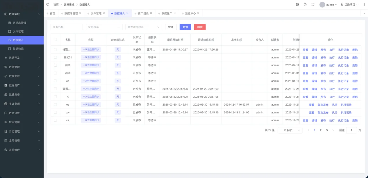
Task: Expand the 系统管理 menu chevron
Action: point(39,150)
